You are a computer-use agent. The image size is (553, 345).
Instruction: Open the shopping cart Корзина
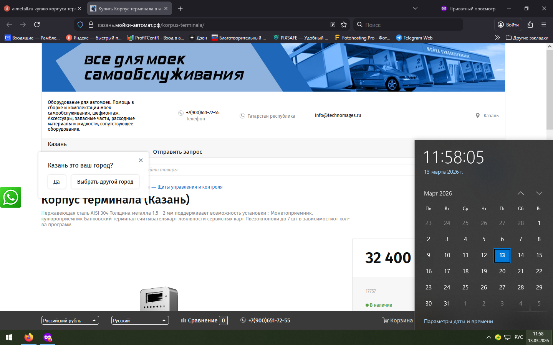coord(397,320)
